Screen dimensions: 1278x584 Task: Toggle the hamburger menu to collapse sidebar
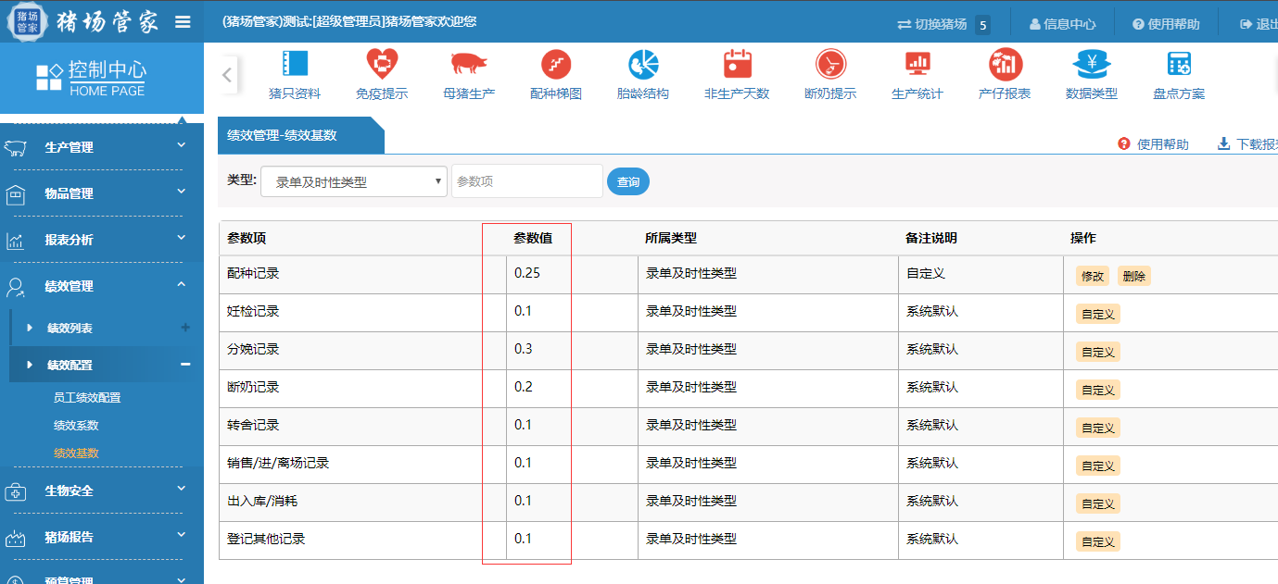[183, 22]
